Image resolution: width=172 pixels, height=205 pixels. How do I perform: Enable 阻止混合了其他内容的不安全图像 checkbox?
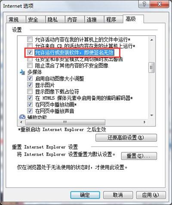click(x=30, y=65)
